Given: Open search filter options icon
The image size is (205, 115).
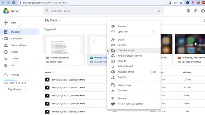Looking at the screenshot, I should tap(159, 11).
